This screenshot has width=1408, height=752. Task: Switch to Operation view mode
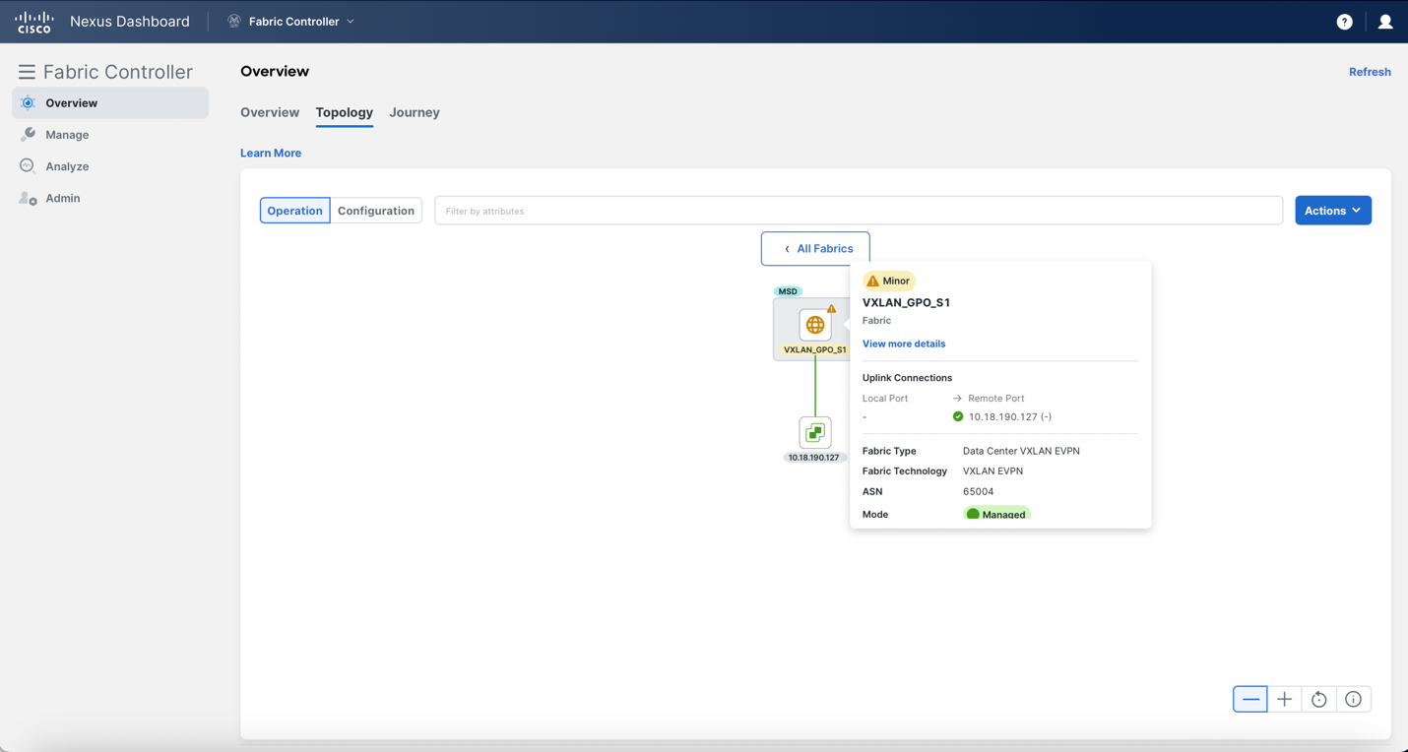(294, 211)
